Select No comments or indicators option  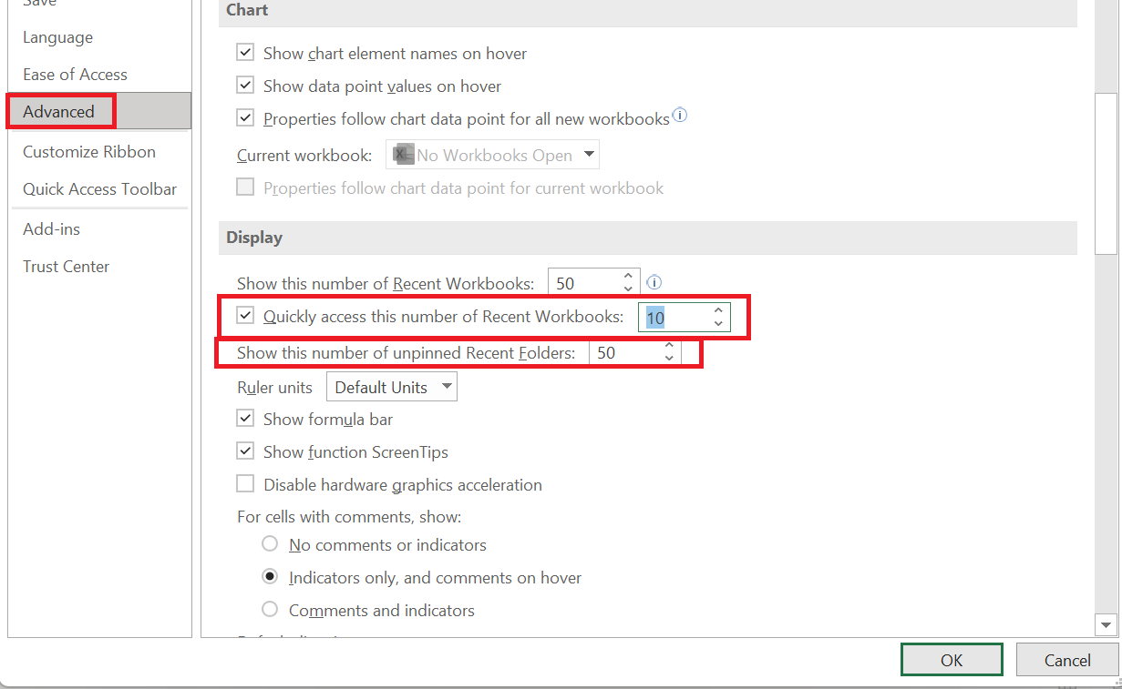270,542
